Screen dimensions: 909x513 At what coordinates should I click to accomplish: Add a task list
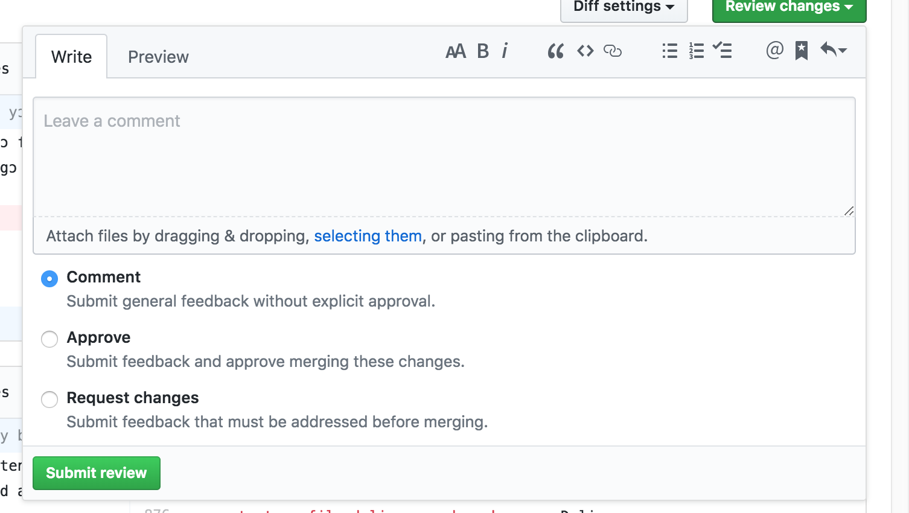pos(722,50)
